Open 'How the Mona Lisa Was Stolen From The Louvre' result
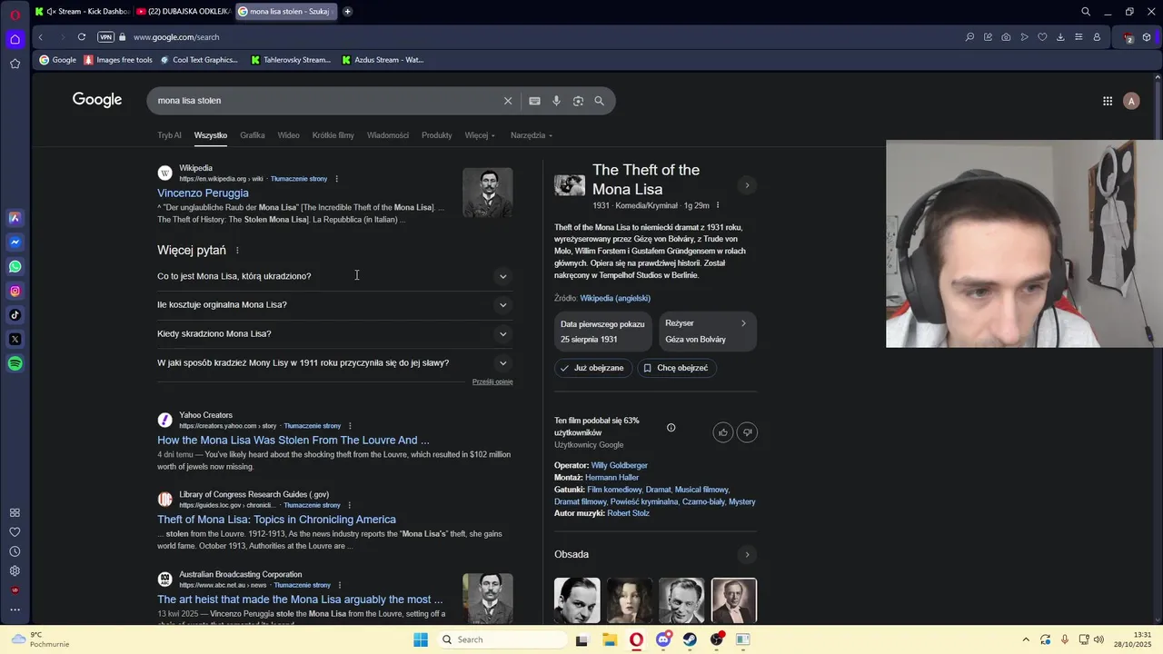1163x654 pixels. click(x=293, y=441)
